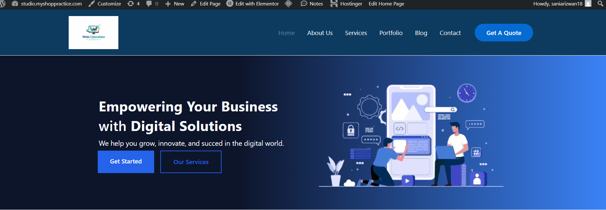Open the Contact page link

point(450,33)
